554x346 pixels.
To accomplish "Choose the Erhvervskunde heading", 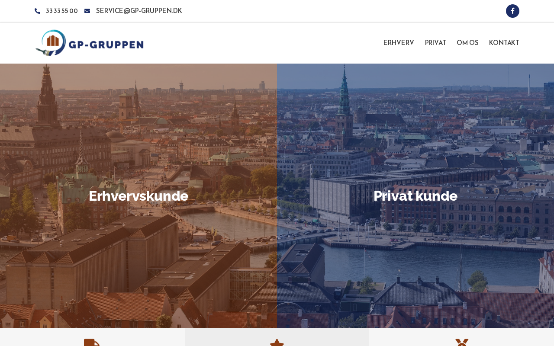I will pos(138,196).
